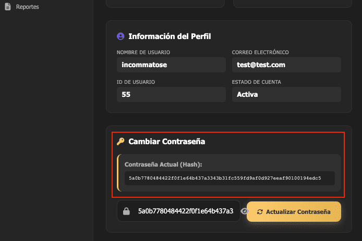Click the current password hash value box
This screenshot has height=241, width=362.
tap(230, 178)
